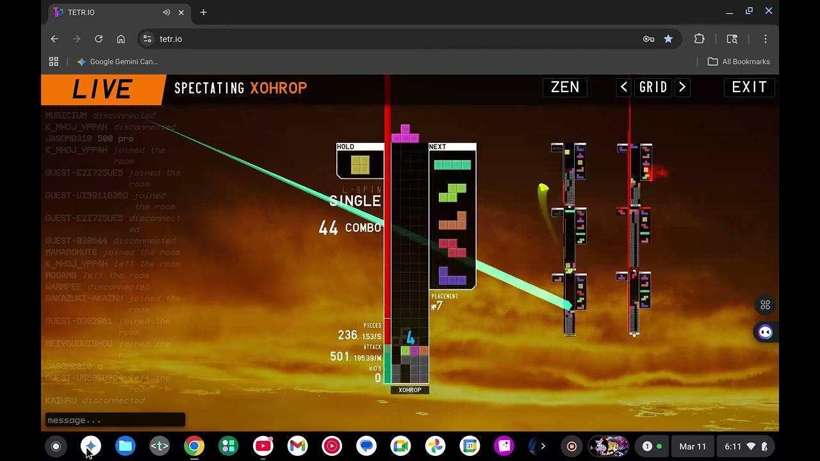820x461 pixels.
Task: Open the Text editor app in shelf
Action: pyautogui.click(x=160, y=446)
